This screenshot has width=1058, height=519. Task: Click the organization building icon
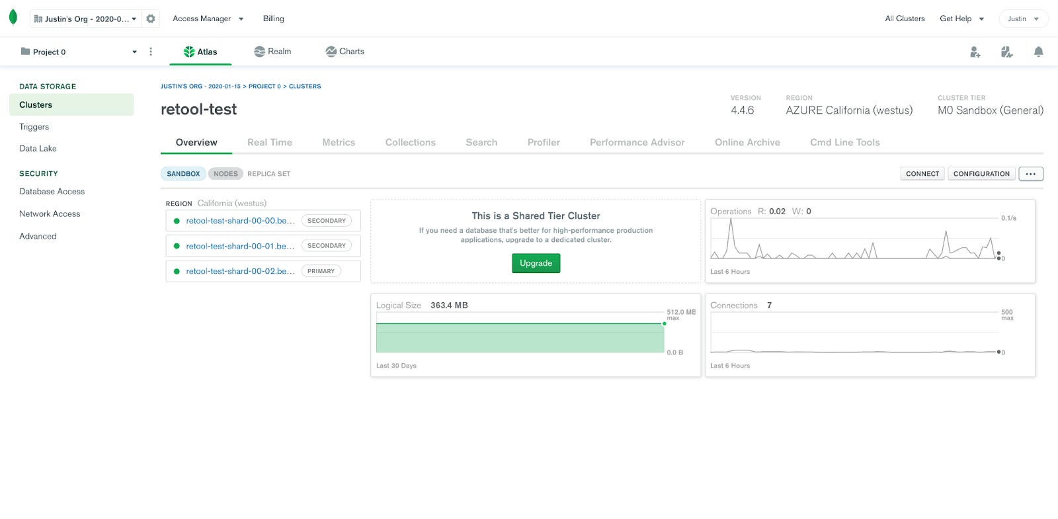click(x=38, y=19)
